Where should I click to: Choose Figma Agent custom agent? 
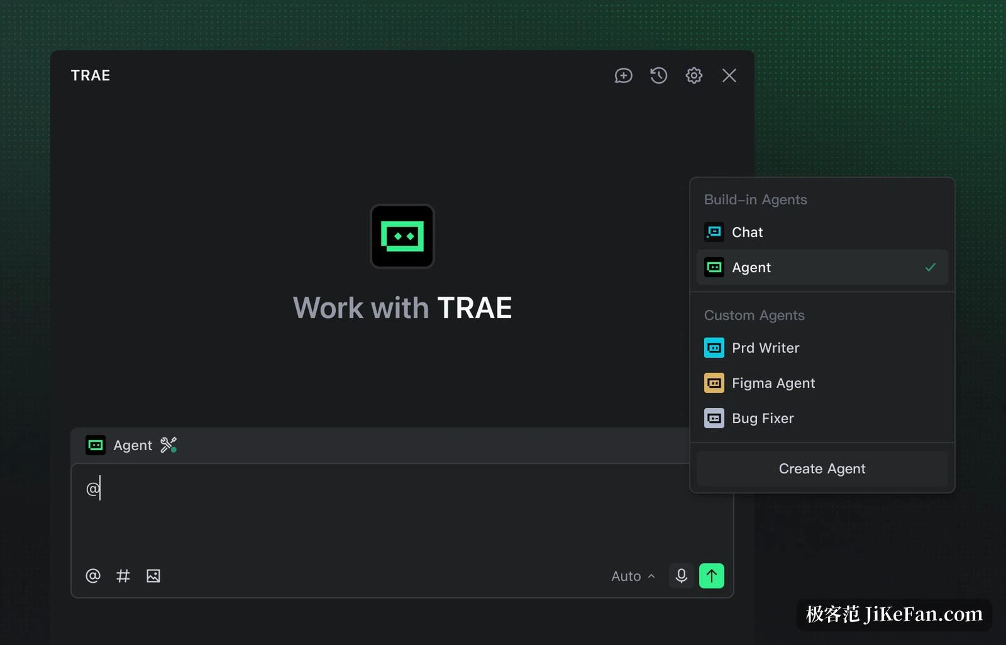(x=822, y=383)
